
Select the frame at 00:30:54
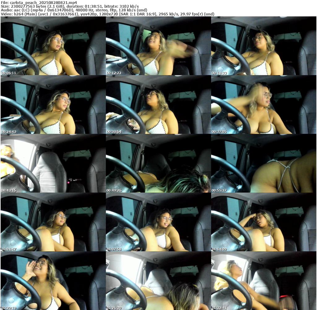coord(158,104)
